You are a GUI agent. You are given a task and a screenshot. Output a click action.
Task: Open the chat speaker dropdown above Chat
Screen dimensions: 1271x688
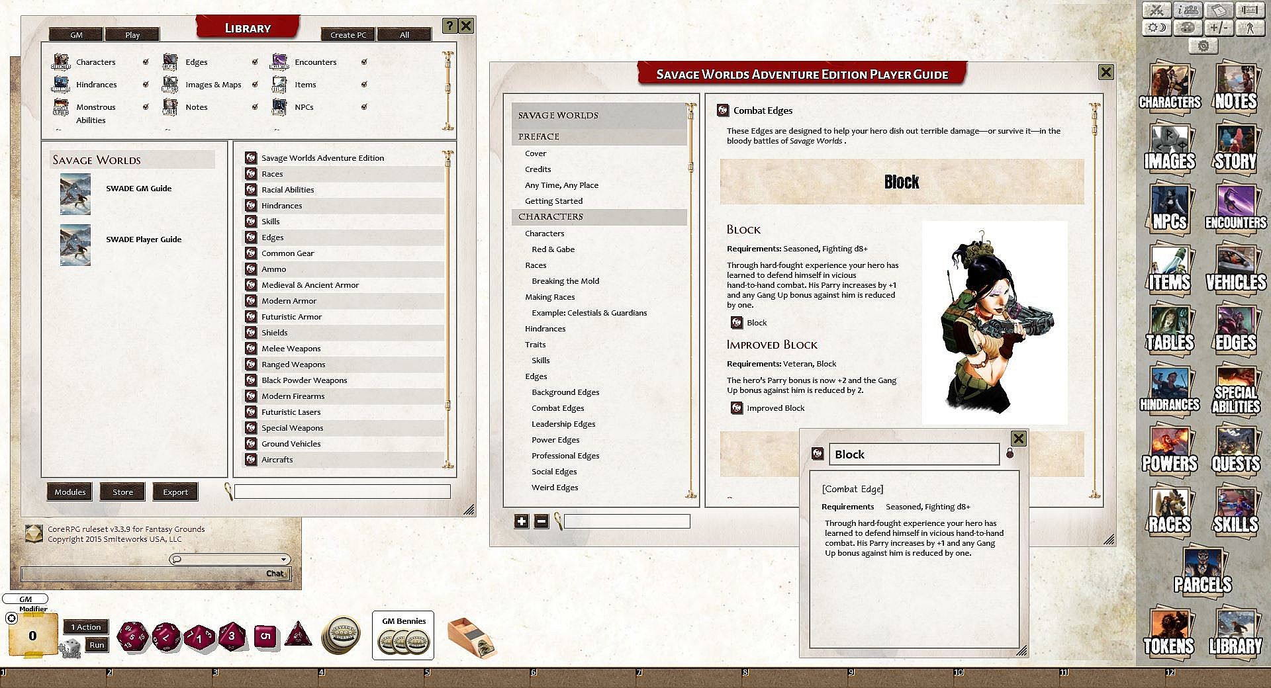point(229,559)
